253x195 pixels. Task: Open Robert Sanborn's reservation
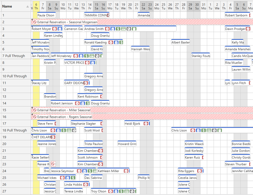click(x=237, y=15)
